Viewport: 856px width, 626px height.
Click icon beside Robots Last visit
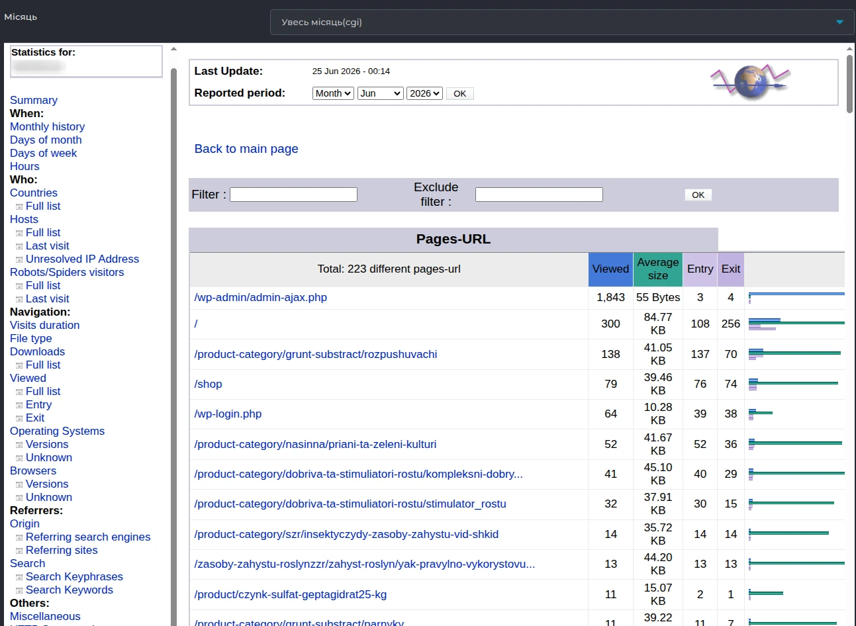[x=19, y=299]
